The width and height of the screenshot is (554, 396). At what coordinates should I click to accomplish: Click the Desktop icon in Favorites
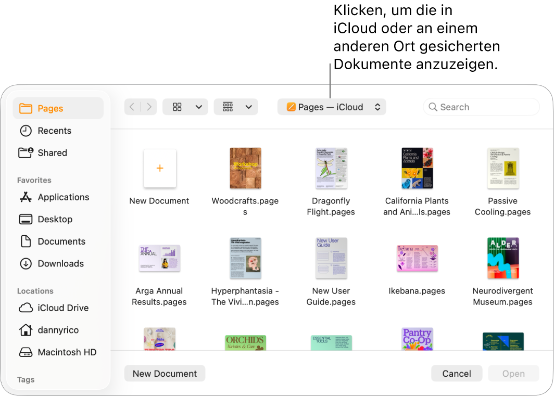[26, 220]
